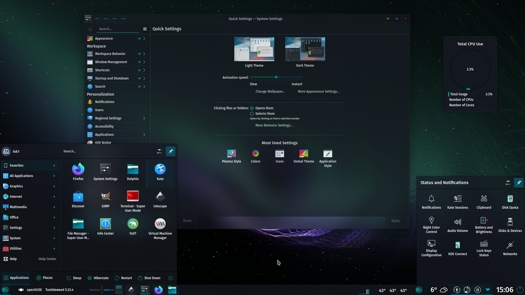This screenshot has height=295, width=525.
Task: Open Global Theme setting
Action: click(x=304, y=156)
